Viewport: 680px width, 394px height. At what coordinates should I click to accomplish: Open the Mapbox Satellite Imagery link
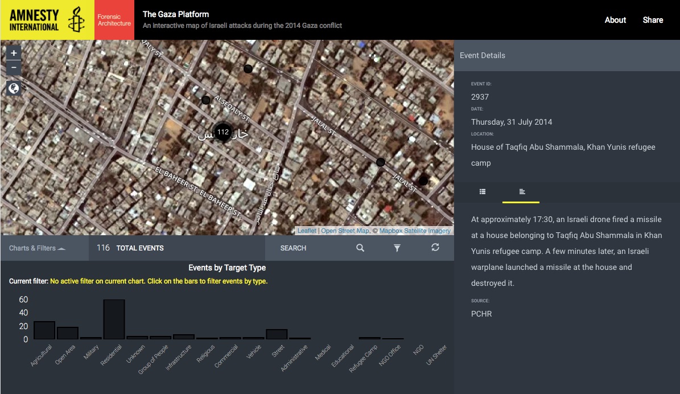point(415,231)
